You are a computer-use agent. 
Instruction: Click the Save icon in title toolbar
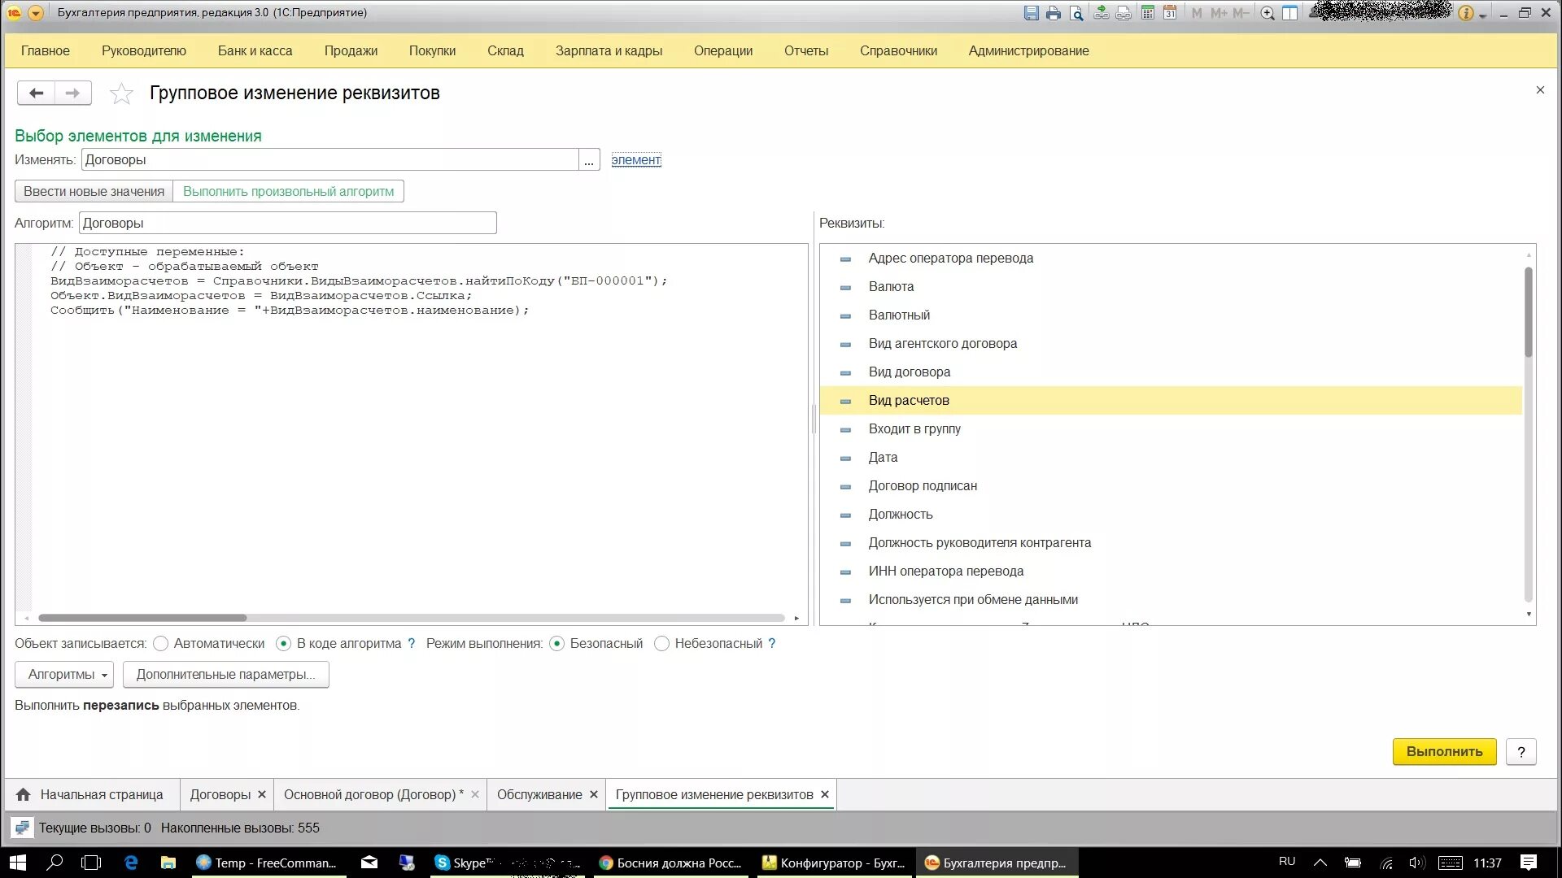coord(1031,13)
